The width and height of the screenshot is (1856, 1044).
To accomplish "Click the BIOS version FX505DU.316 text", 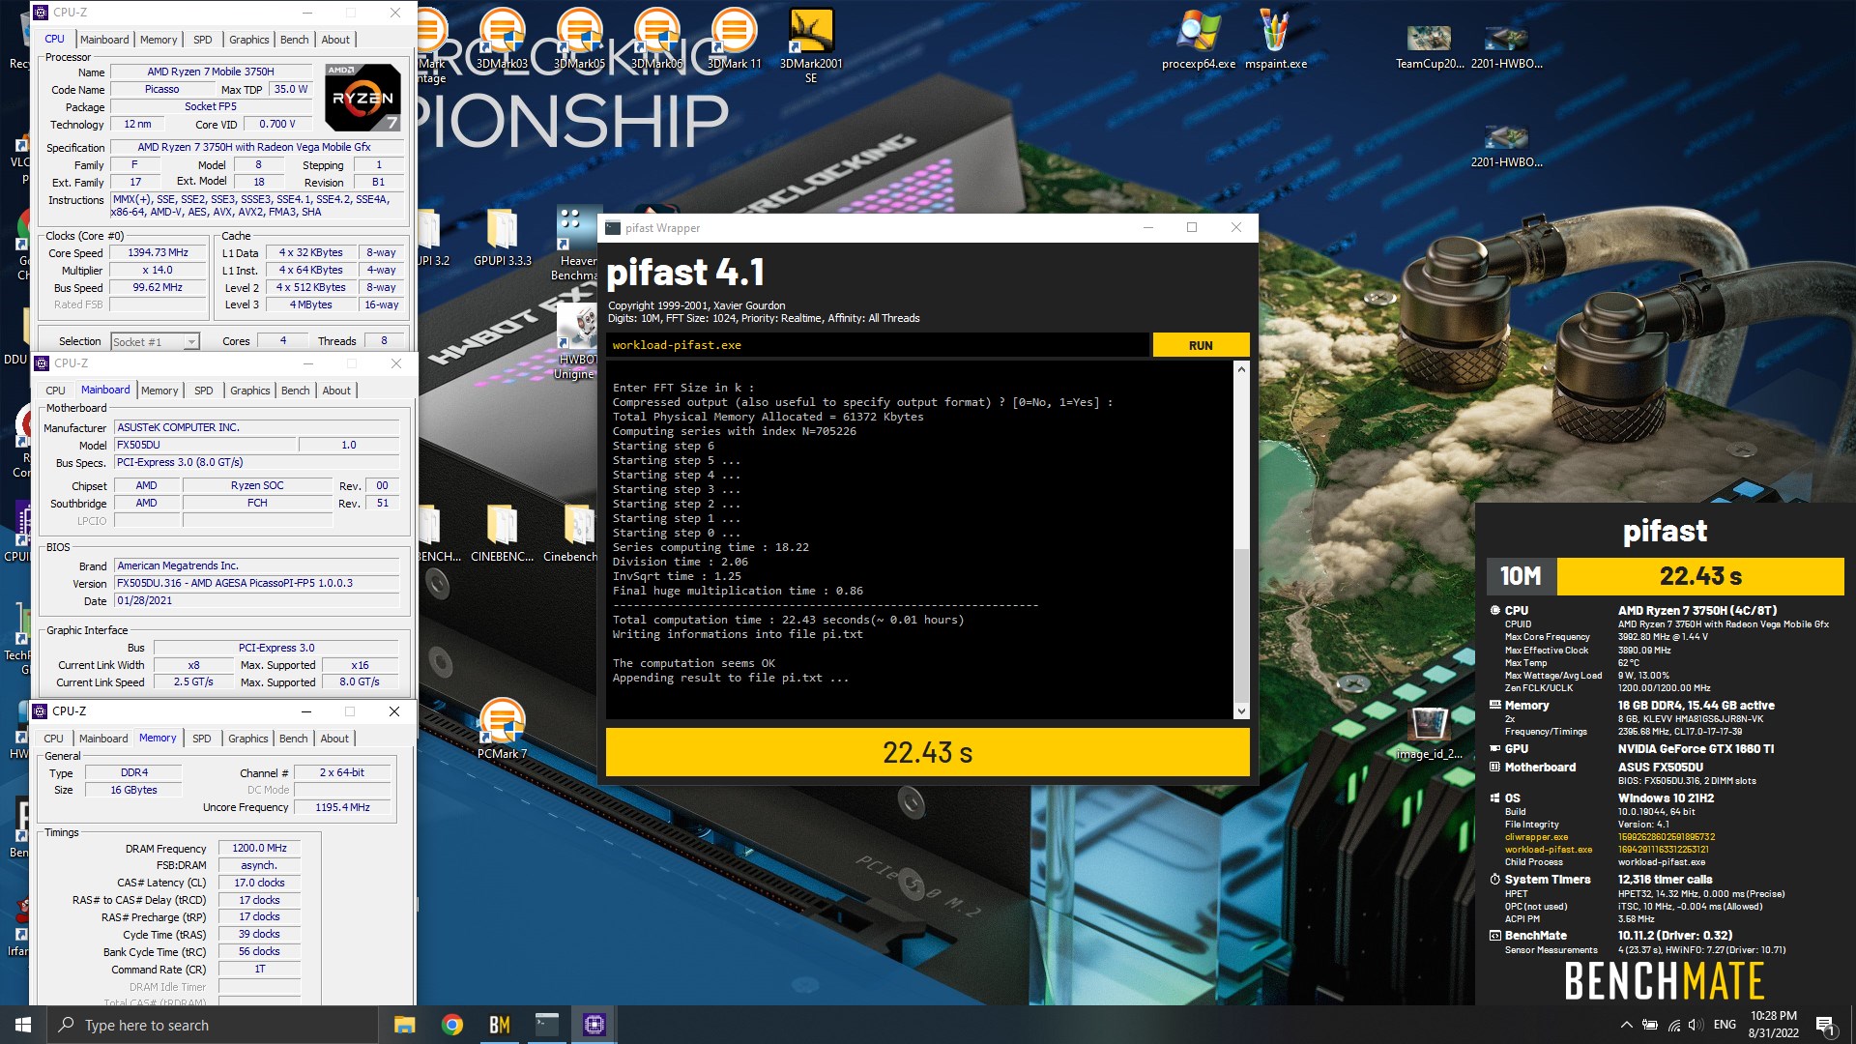I will (x=256, y=584).
